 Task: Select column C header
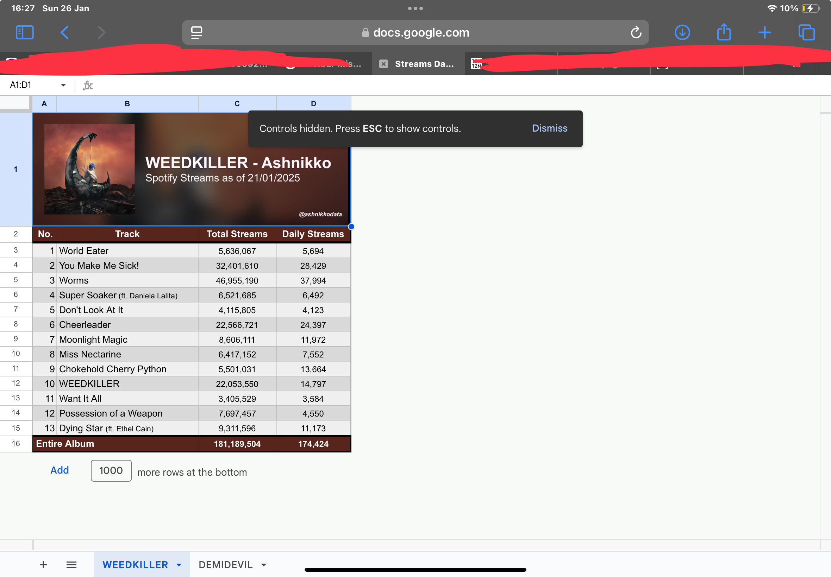(237, 104)
